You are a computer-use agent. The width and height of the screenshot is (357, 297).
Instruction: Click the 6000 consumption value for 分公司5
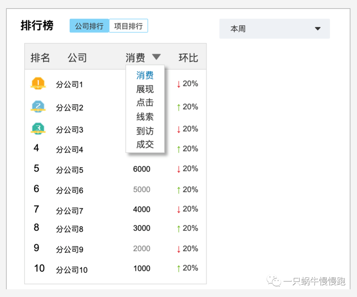[x=142, y=169]
